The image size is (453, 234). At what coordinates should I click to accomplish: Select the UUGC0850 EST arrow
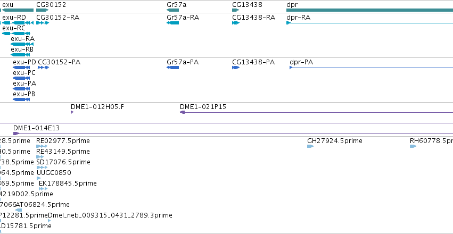[39, 178]
